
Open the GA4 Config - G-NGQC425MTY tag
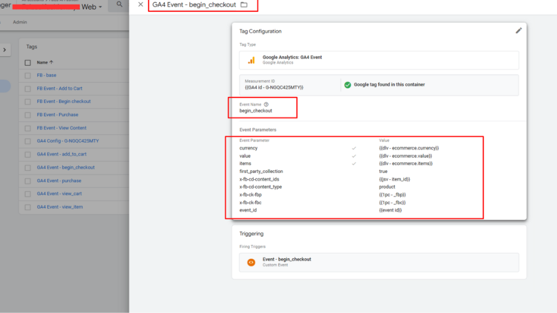click(68, 141)
